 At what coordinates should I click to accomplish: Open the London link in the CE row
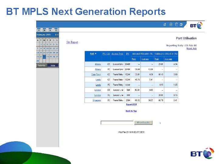(98, 90)
